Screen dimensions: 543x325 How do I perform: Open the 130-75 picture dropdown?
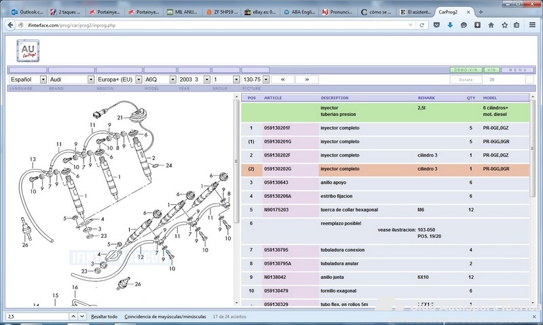(x=256, y=79)
